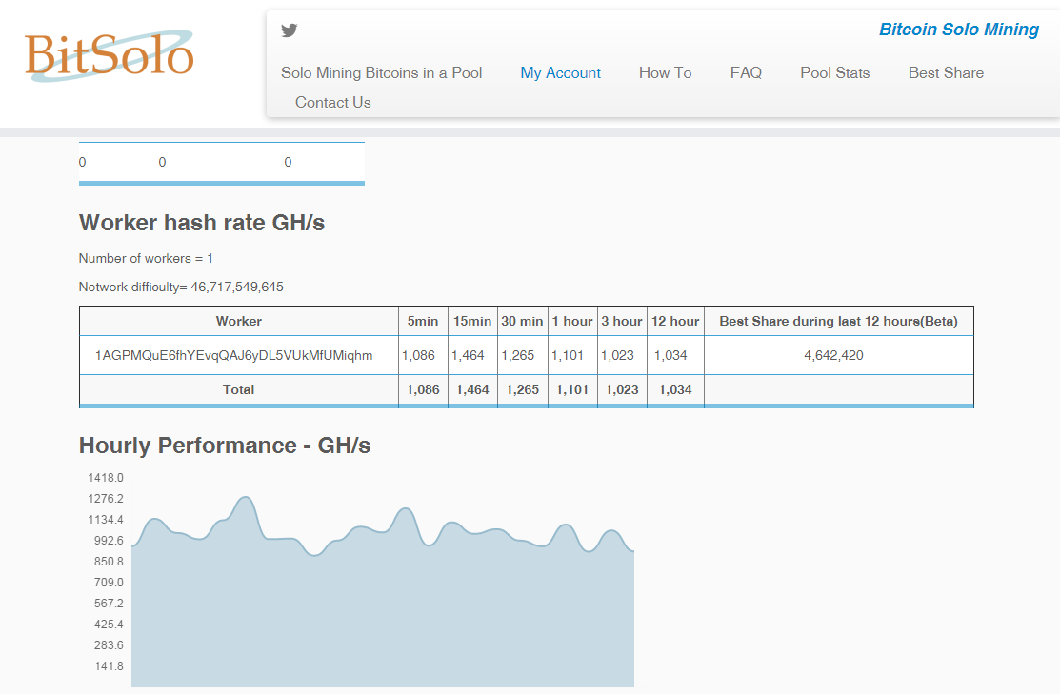
Task: Click the Total row label
Action: click(x=239, y=390)
